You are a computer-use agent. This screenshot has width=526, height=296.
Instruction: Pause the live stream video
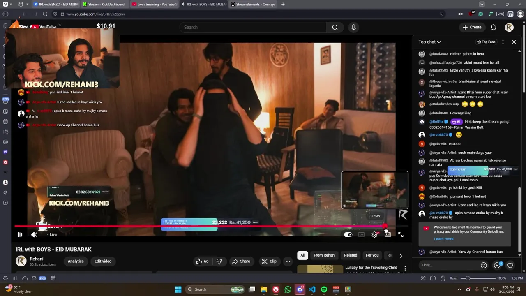[x=20, y=235]
